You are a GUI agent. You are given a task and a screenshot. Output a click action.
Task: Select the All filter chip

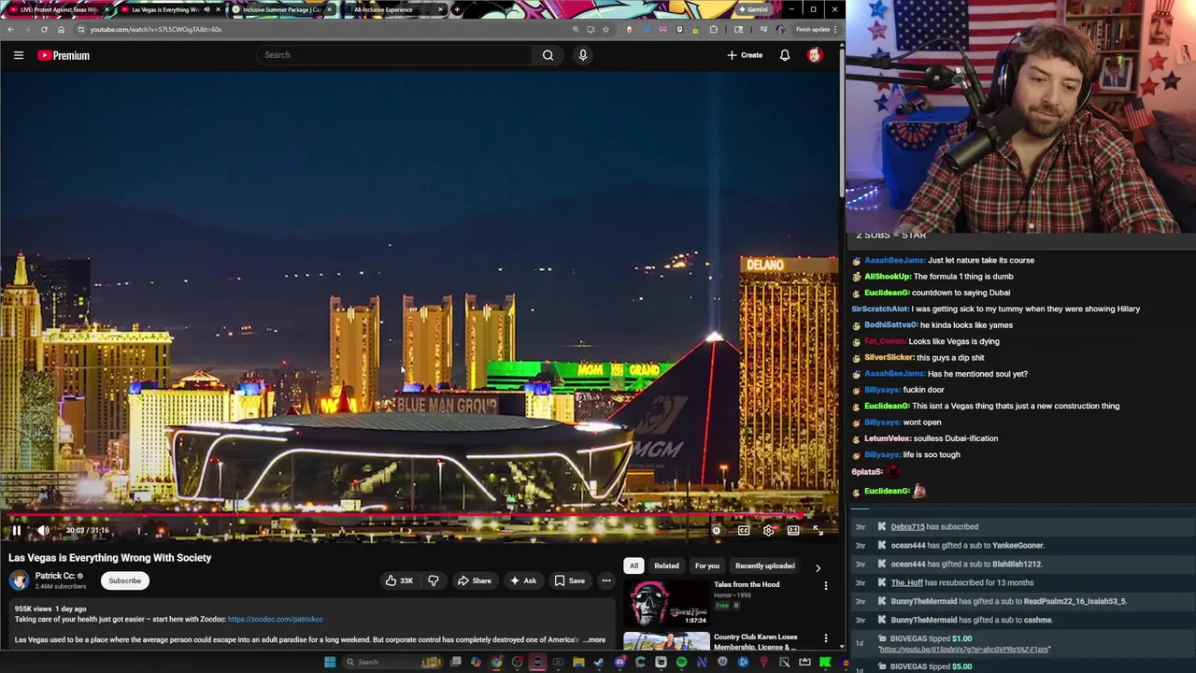[634, 566]
